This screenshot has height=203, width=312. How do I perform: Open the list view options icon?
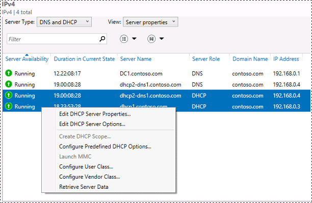[x=124, y=39]
